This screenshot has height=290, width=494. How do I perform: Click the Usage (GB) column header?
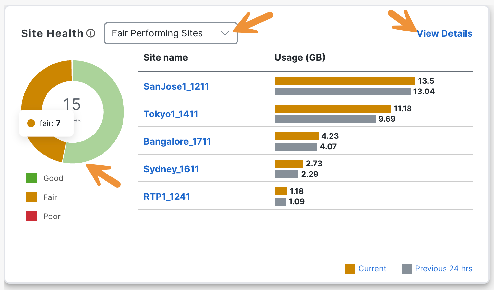tap(300, 57)
